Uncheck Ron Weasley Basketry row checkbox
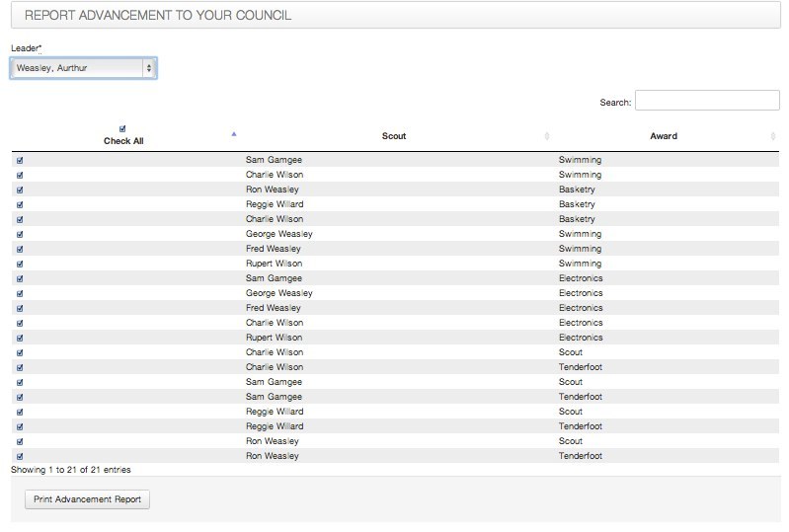 tap(20, 190)
